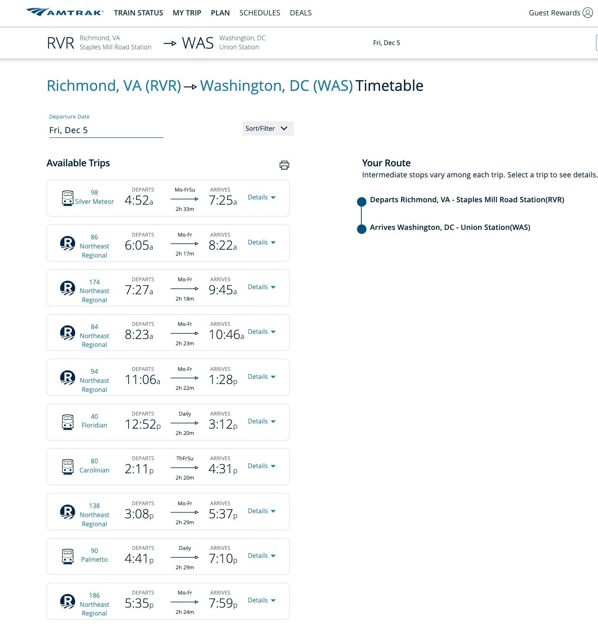This screenshot has height=640, width=598.
Task: Click the Silver Meteor train icon
Action: pos(67,198)
